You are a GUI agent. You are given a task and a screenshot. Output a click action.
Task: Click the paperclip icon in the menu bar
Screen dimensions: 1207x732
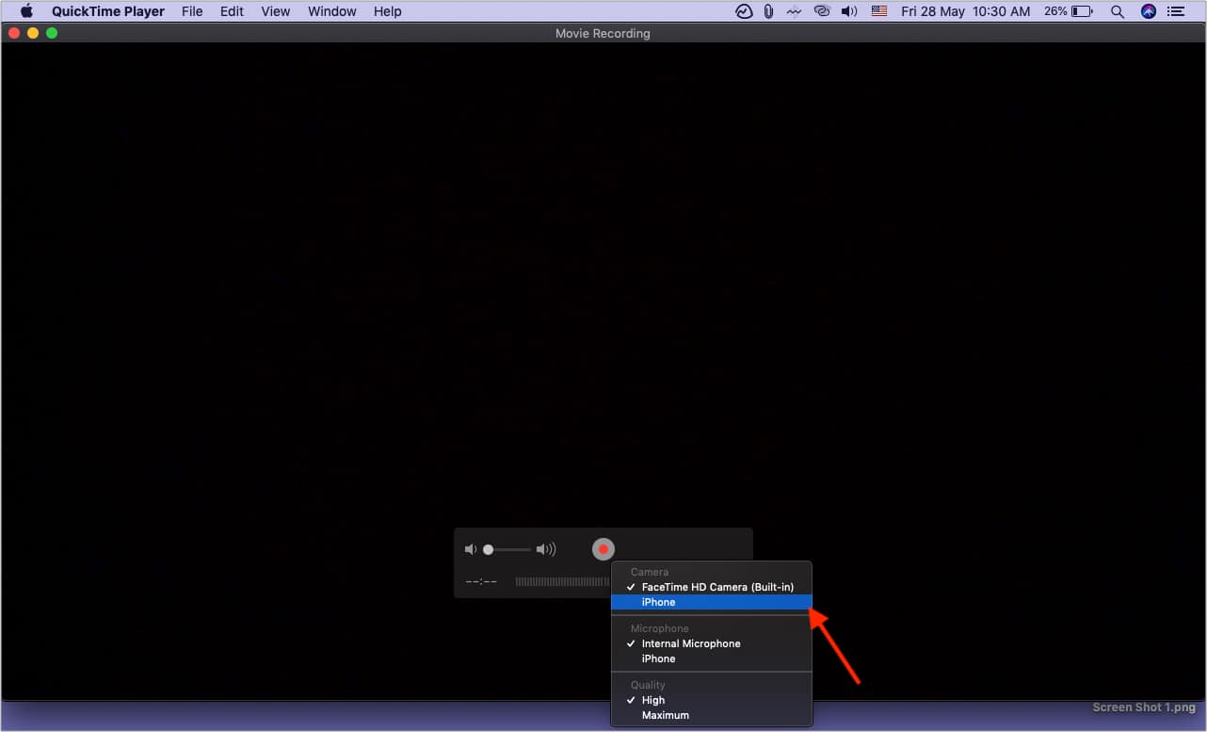pyautogui.click(x=768, y=11)
